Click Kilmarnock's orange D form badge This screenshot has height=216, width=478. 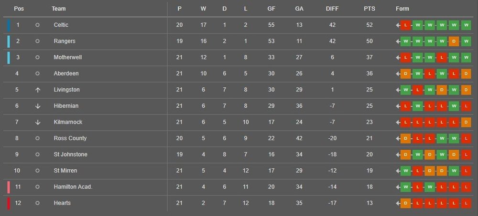466,122
